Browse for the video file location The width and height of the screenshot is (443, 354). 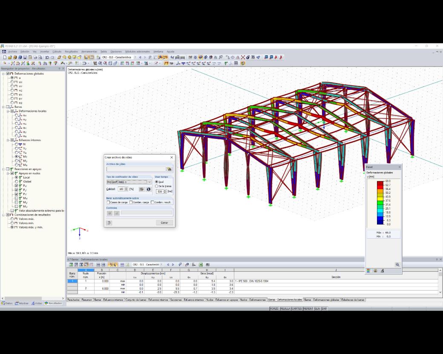pyautogui.click(x=169, y=169)
